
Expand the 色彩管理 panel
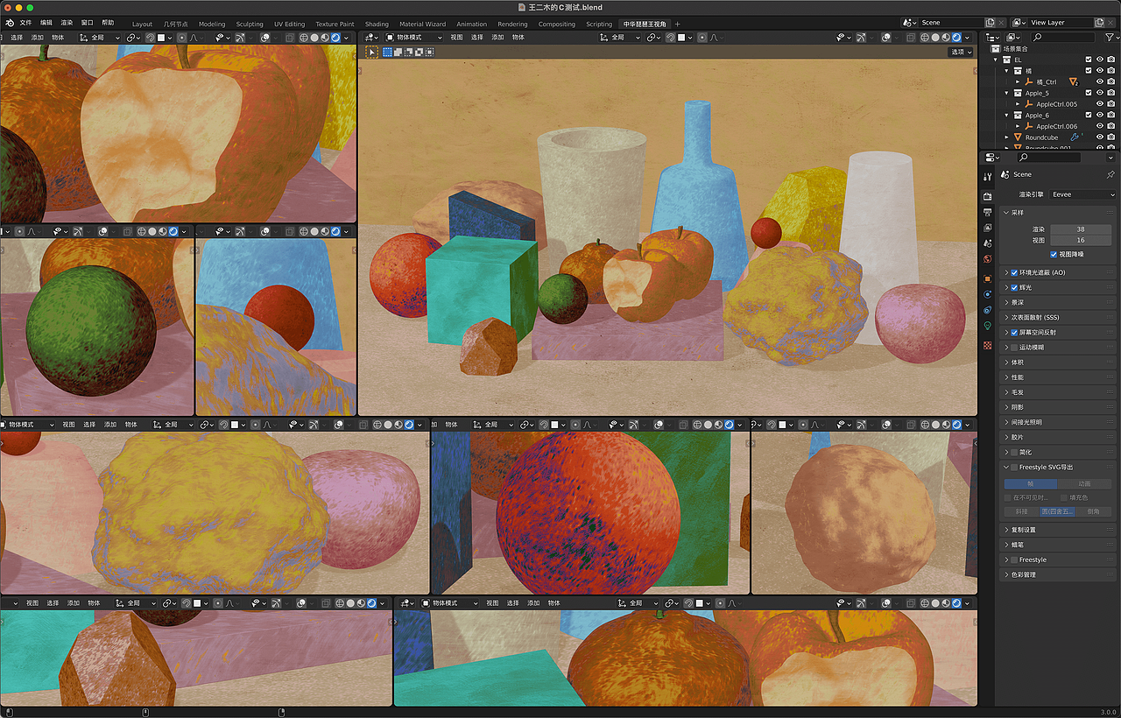[1059, 574]
